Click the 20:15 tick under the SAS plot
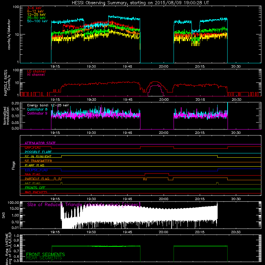The image size is (265, 265). [200, 232]
